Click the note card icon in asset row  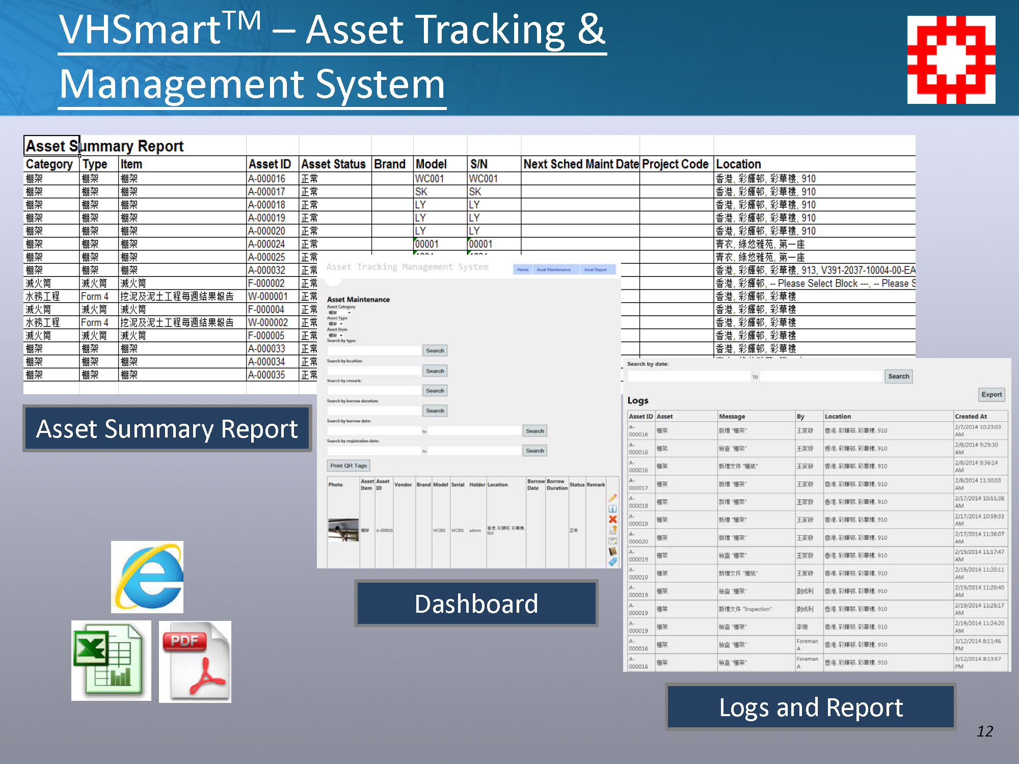613,541
